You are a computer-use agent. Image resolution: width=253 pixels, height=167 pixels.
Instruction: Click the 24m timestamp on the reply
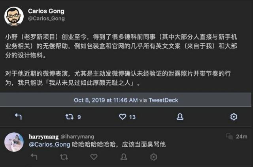point(241,136)
